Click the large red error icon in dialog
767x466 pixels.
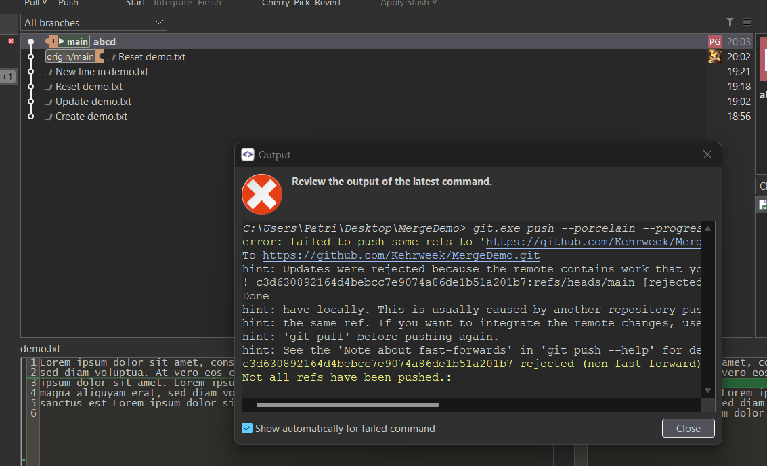tap(262, 194)
